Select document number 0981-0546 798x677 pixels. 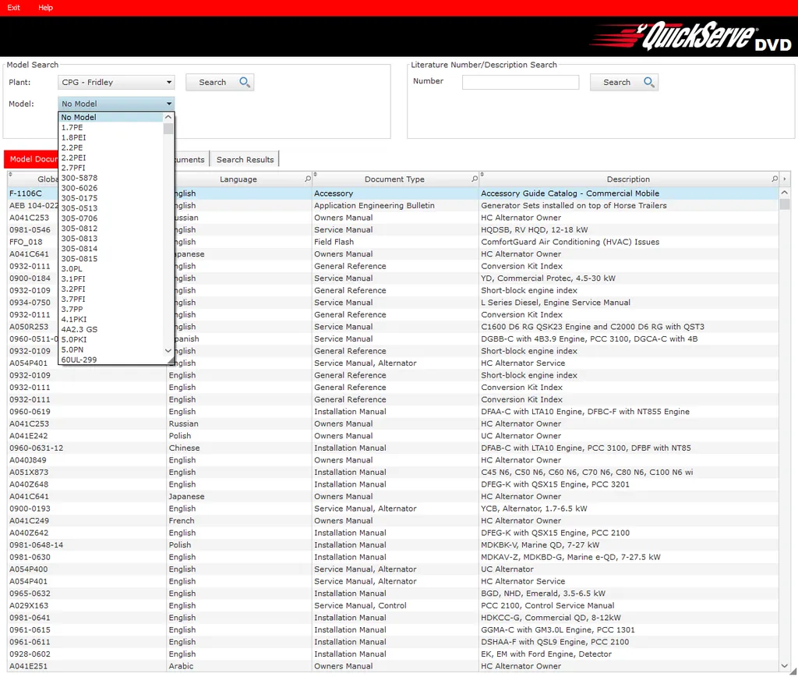(30, 230)
